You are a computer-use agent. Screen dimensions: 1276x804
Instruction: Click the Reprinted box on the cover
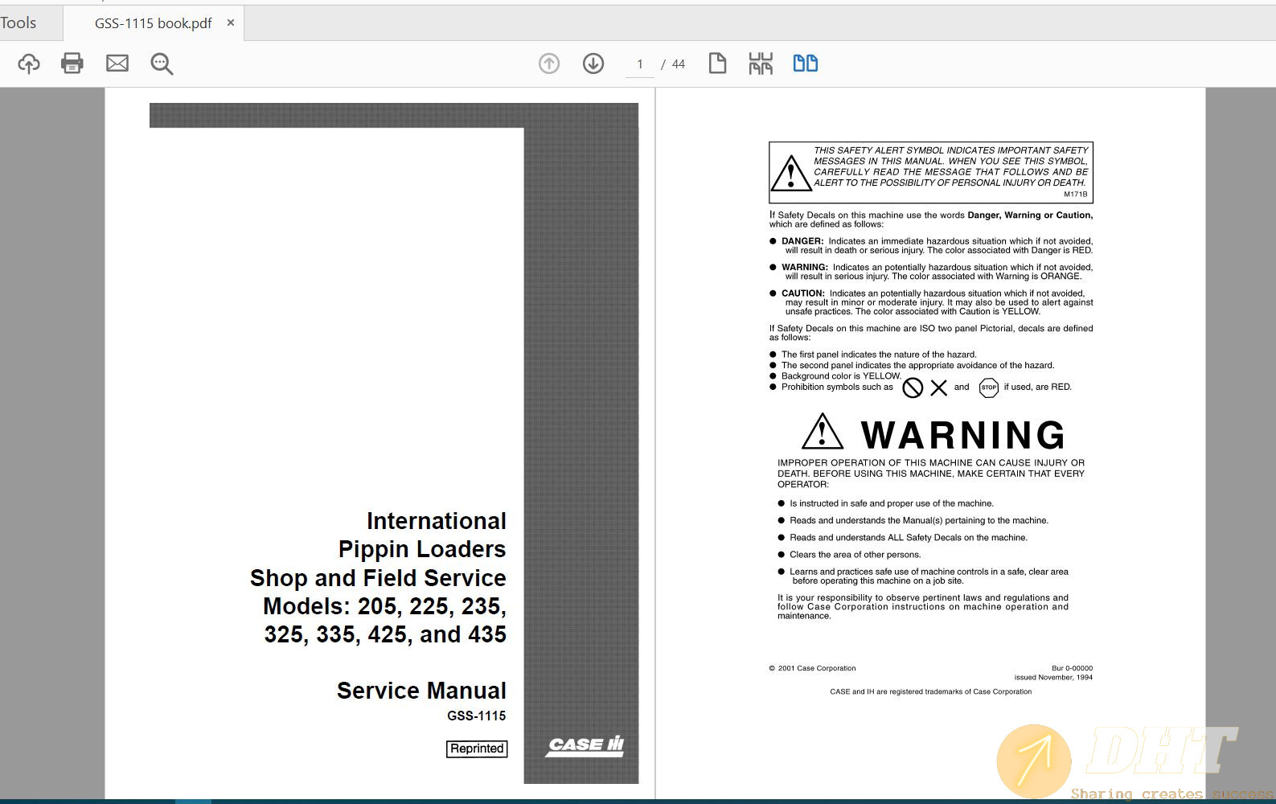[477, 749]
